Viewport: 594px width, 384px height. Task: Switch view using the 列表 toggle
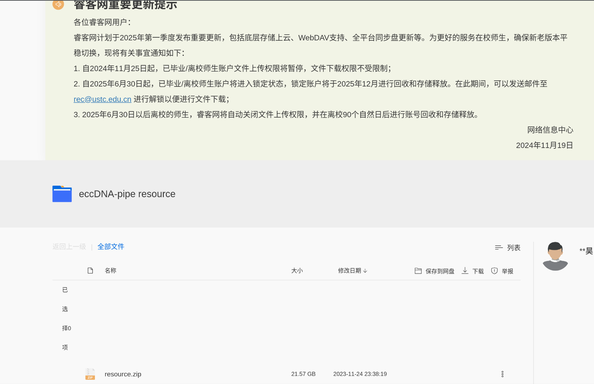[507, 248]
